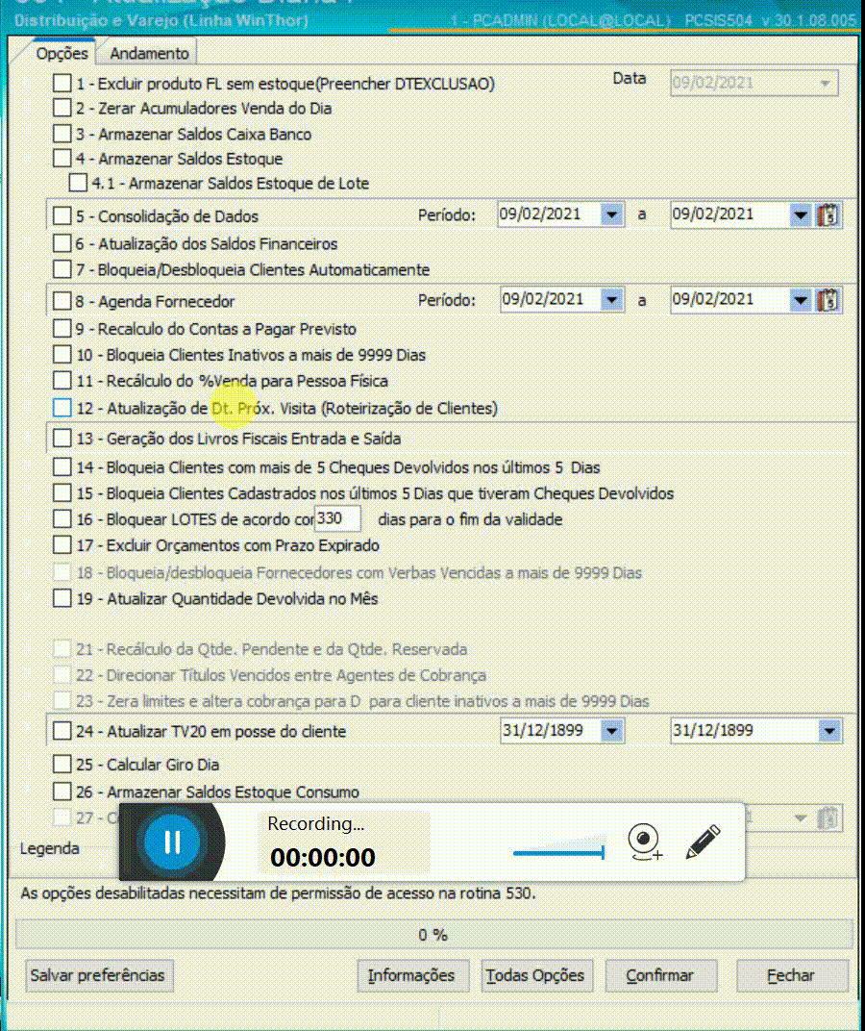Screen dimensions: 865x1031
Task: Check 12 Atualização de Dt. Próx. Visita
Action: [62, 409]
